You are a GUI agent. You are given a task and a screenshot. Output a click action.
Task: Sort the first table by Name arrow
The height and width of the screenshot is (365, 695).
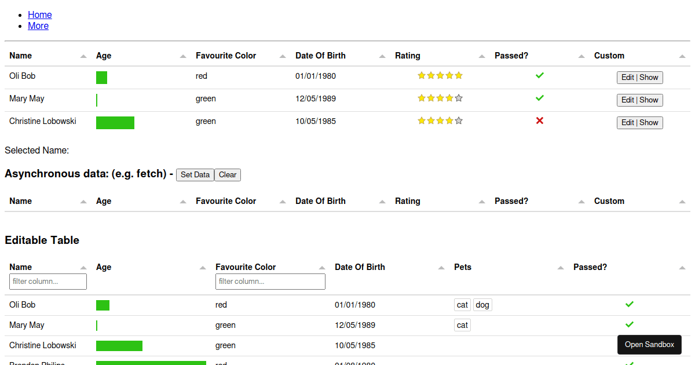click(83, 56)
